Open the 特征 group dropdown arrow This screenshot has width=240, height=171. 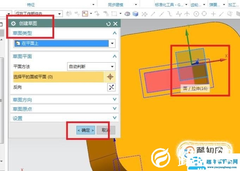tap(93, 5)
